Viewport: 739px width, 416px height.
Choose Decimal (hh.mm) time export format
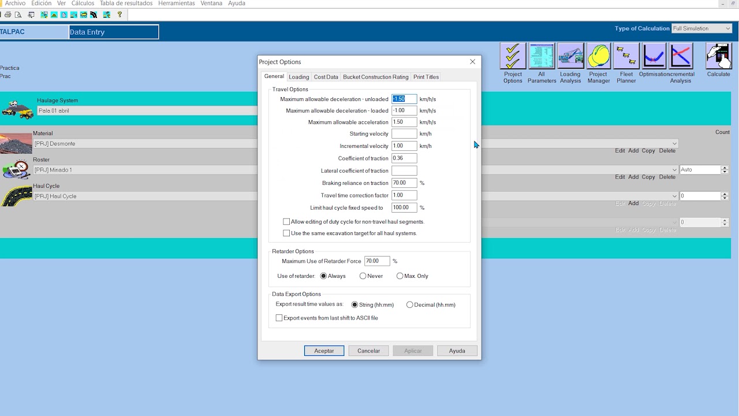[x=409, y=304]
